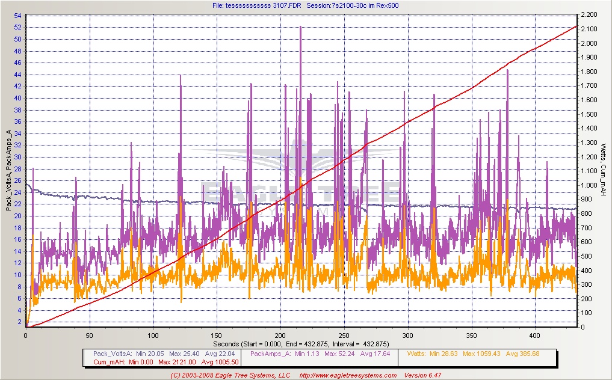This screenshot has height=380, width=612.
Task: Click the 'Watts:' legend label
Action: [416, 354]
